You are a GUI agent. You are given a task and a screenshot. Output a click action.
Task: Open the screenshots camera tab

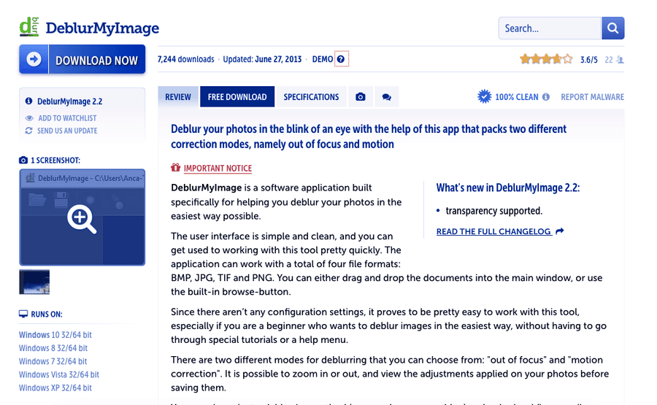pos(361,97)
